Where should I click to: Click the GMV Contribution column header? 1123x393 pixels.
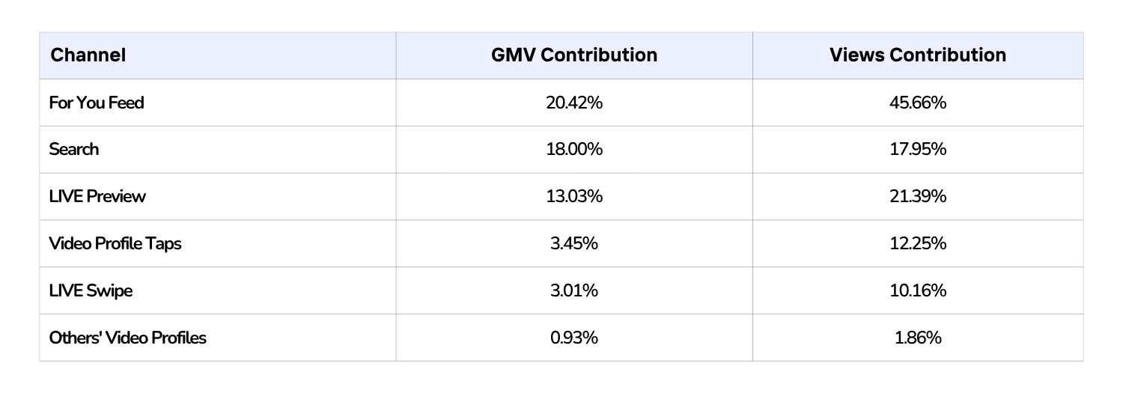[574, 55]
